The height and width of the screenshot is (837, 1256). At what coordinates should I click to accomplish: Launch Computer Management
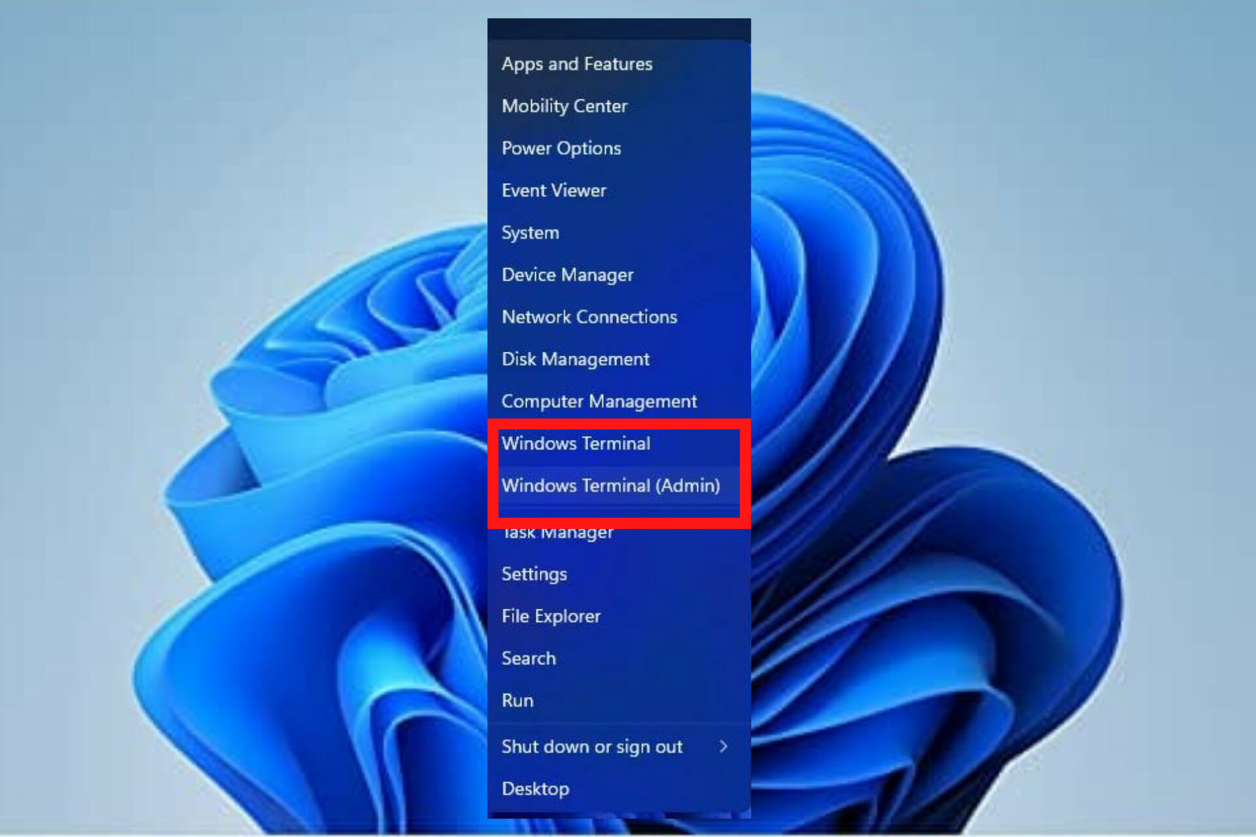pyautogui.click(x=619, y=401)
